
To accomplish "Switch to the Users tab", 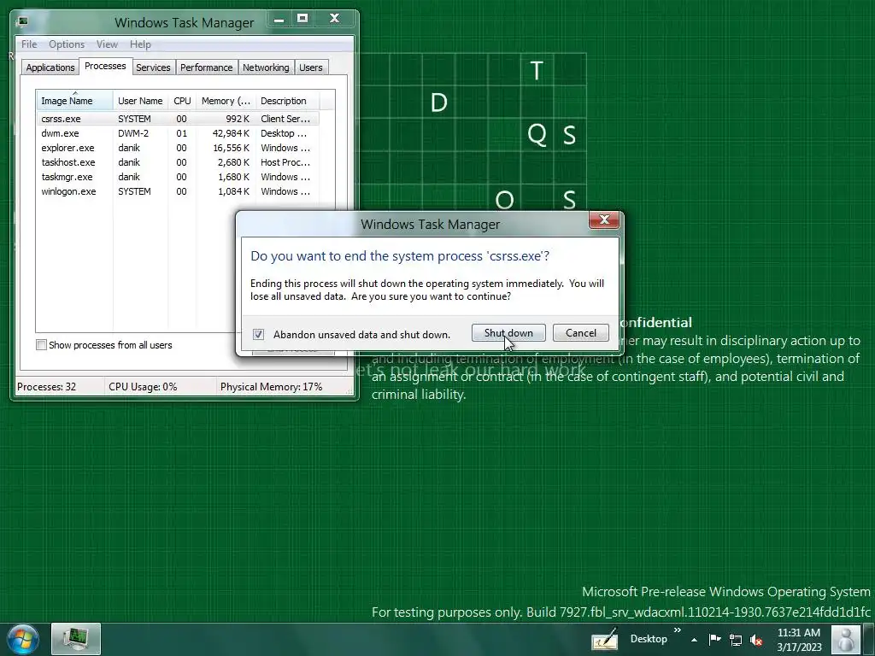I will 311,67.
